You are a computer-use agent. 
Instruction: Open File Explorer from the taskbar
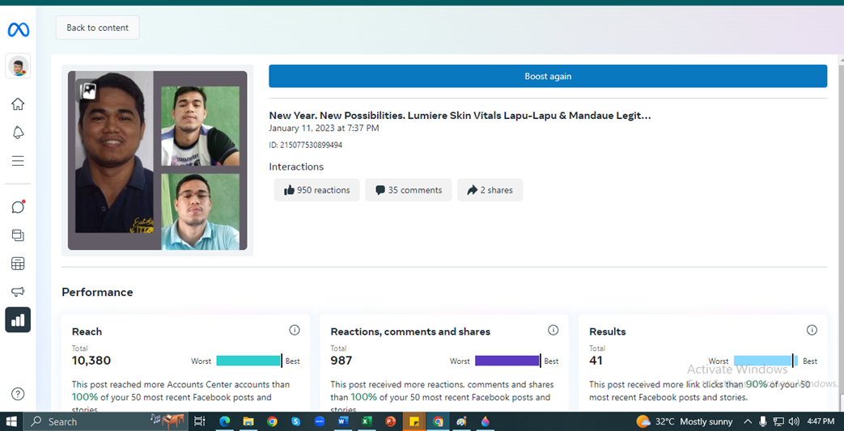point(248,421)
